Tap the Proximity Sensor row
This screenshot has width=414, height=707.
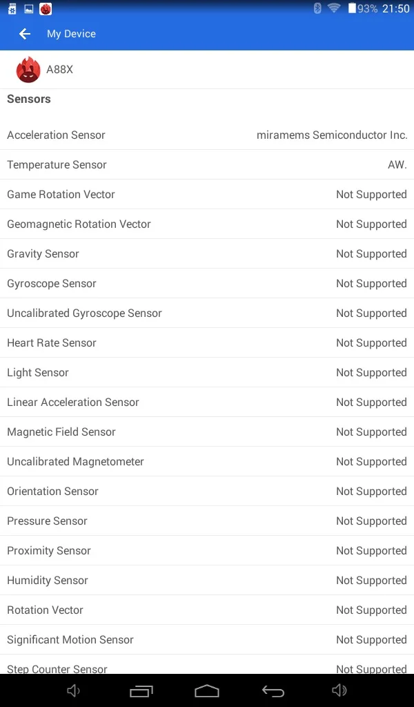point(207,550)
